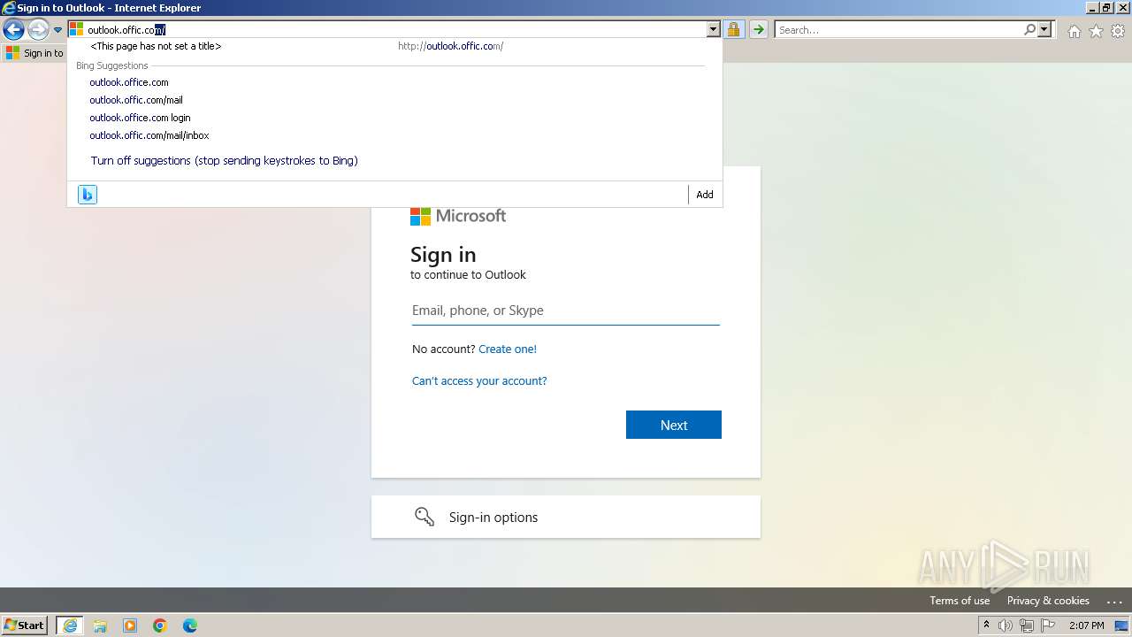Screen dimensions: 1132x637
Task: Click the address bar URL text field
Action: click(396, 30)
